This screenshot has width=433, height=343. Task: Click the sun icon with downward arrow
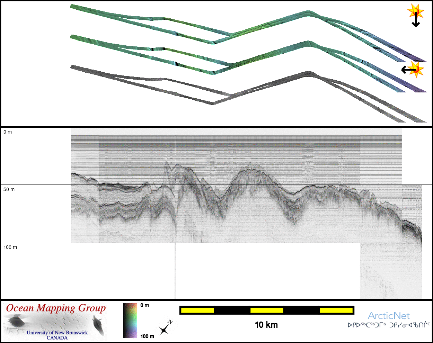tap(415, 12)
